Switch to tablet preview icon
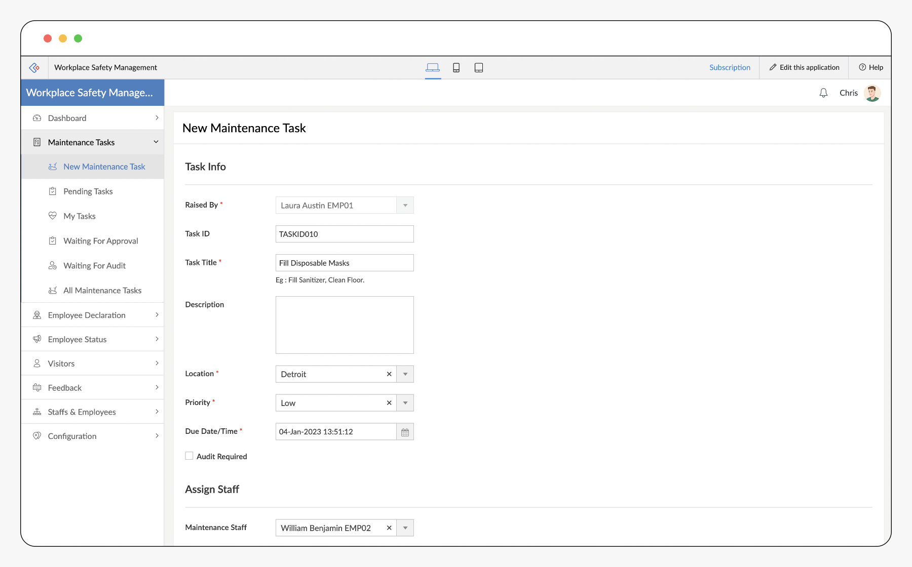The image size is (912, 567). [478, 68]
